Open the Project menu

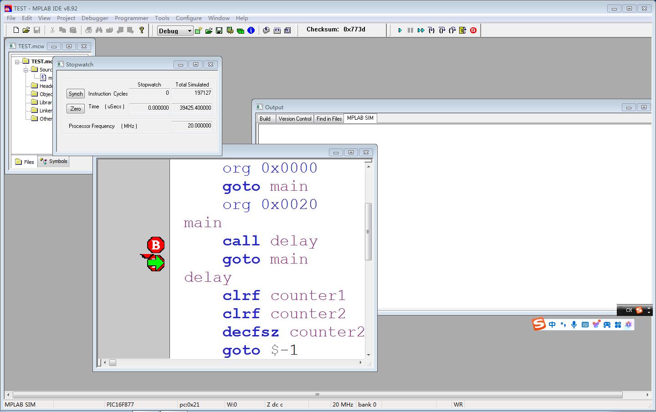66,18
